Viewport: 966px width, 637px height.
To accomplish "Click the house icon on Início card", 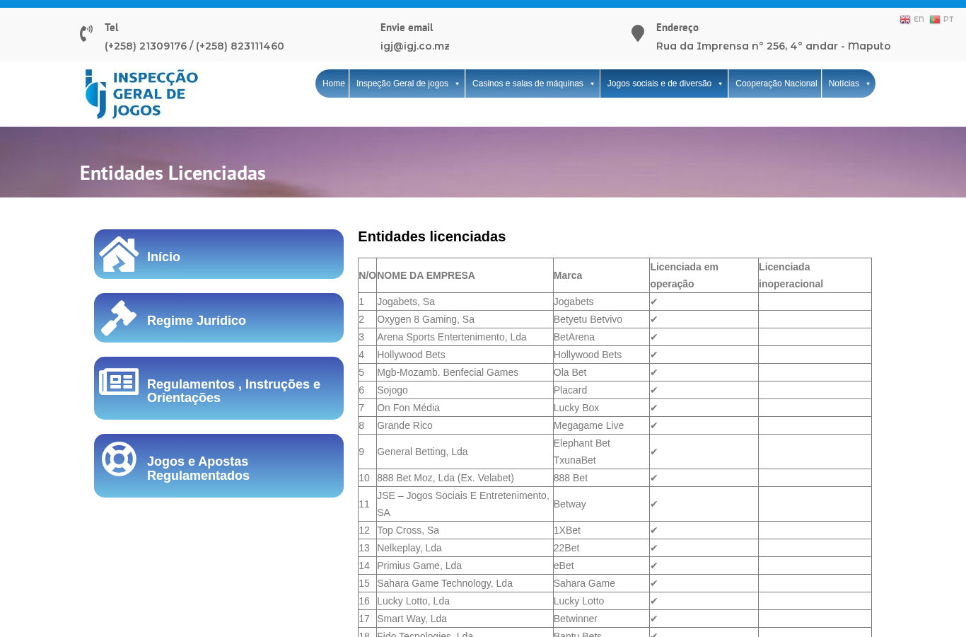I will [x=119, y=254].
